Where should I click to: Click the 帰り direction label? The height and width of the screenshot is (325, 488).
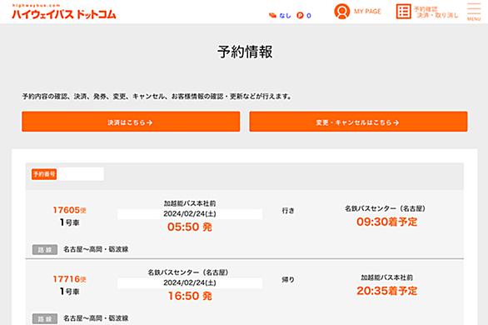pos(288,280)
